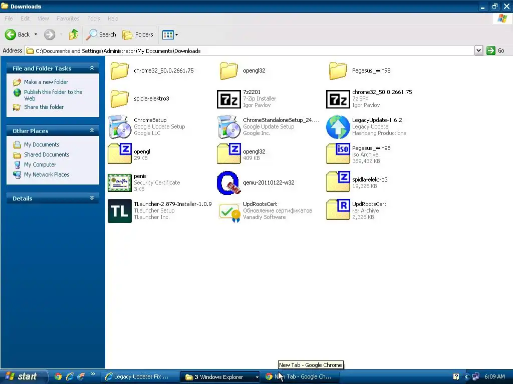This screenshot has height=384, width=513.
Task: Select the spidla-elektro3 19,325 KB archive icon
Action: click(x=338, y=181)
